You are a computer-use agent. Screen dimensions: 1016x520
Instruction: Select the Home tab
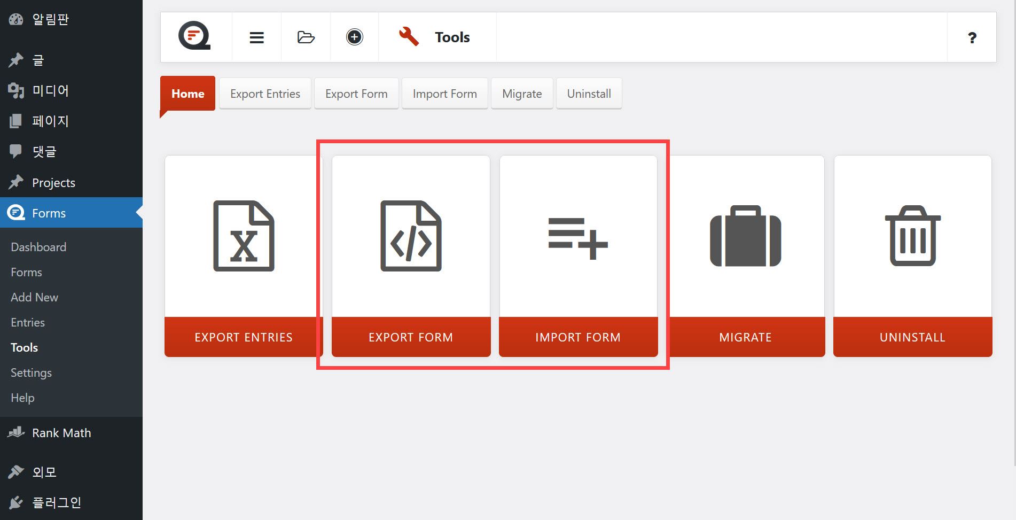(187, 94)
